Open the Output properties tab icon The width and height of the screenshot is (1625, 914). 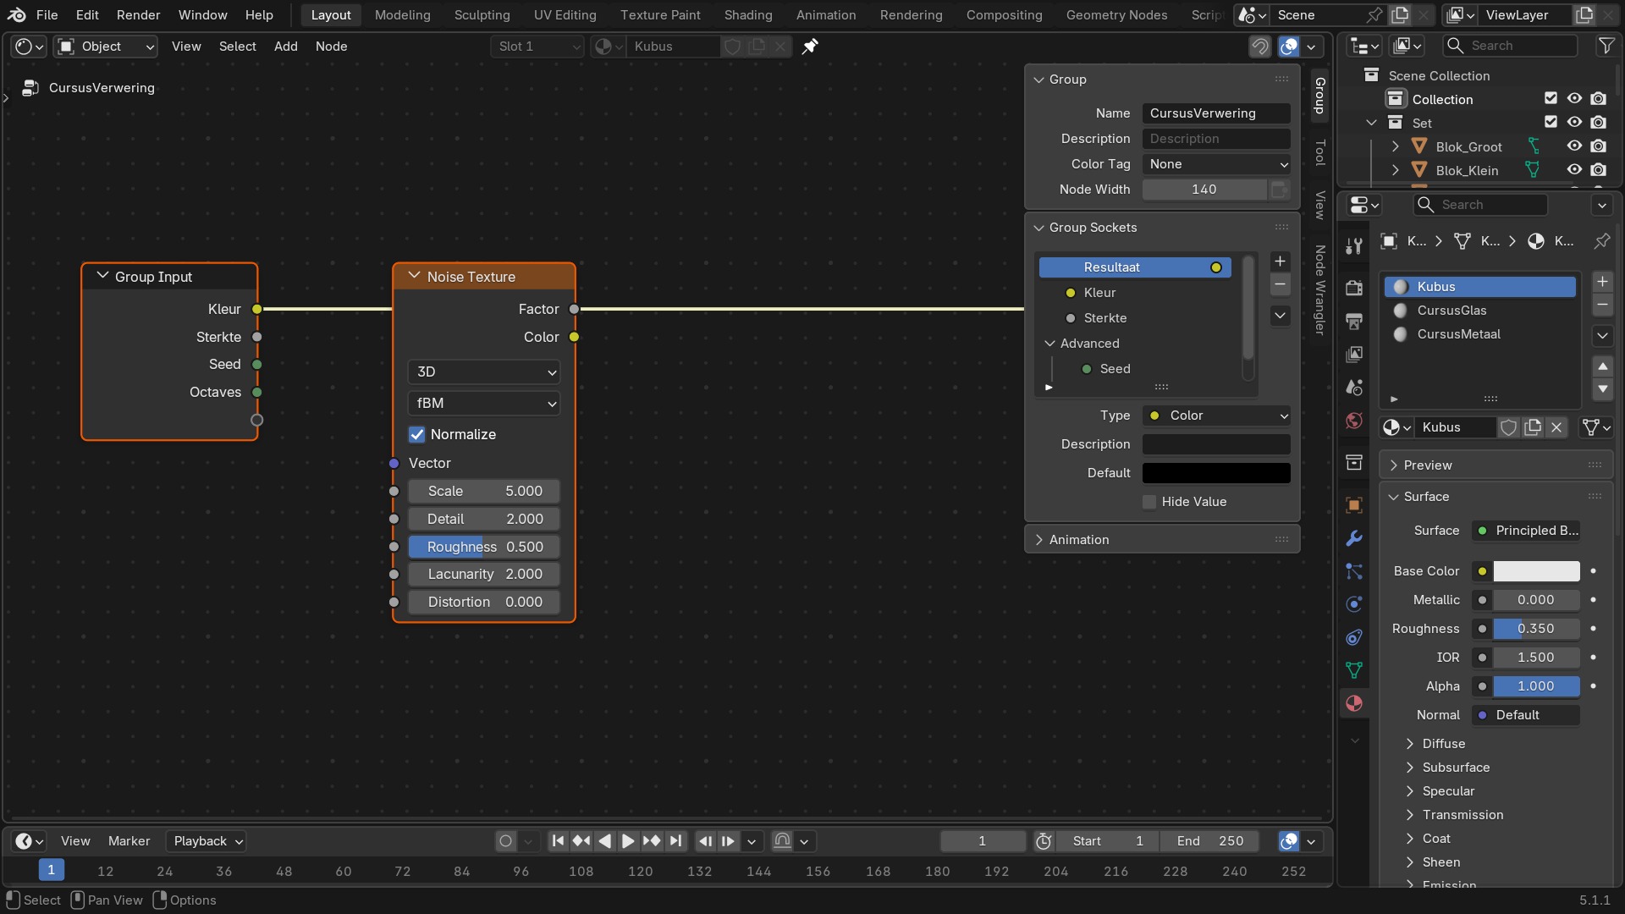[1354, 321]
